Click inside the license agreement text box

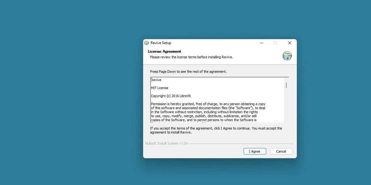[220, 100]
